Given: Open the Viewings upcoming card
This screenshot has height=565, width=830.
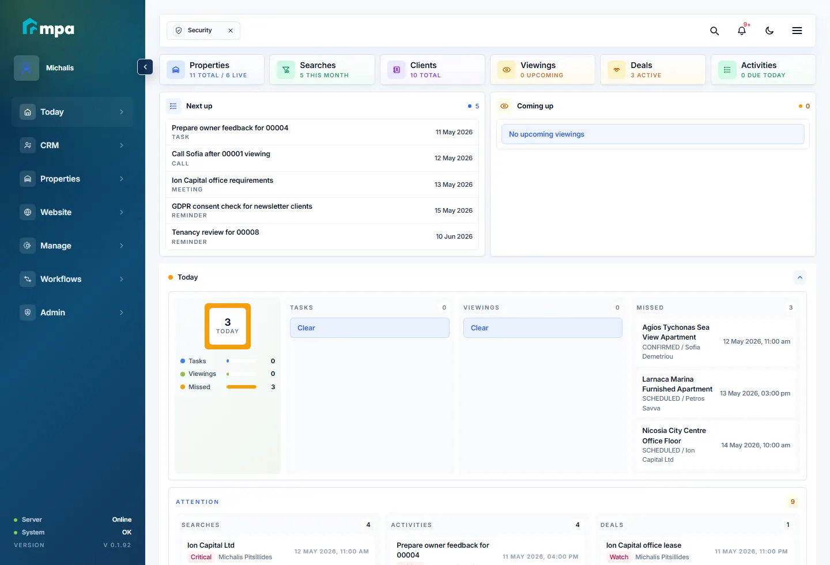Looking at the screenshot, I should [543, 70].
